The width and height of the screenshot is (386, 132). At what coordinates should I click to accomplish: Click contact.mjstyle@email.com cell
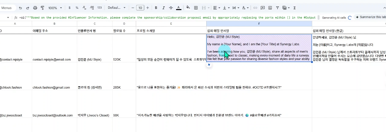(55, 48)
